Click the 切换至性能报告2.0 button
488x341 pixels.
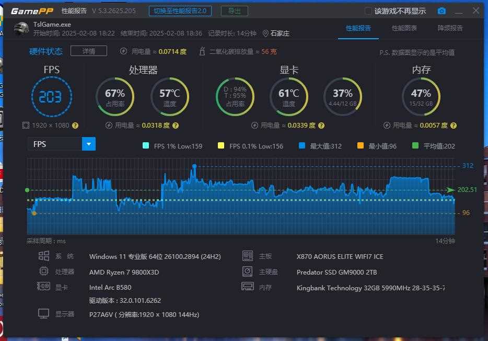pyautogui.click(x=180, y=11)
